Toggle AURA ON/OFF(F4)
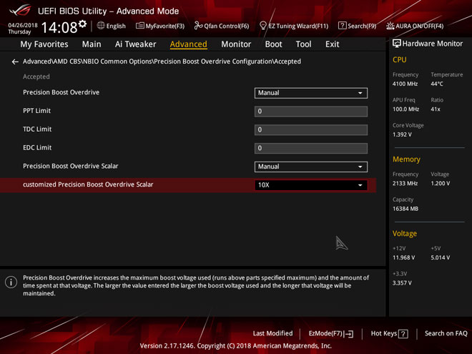The image size is (472, 354). point(415,26)
